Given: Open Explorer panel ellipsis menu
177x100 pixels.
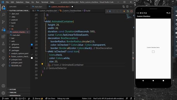Looking at the screenshot, I should click(x=27, y=7).
